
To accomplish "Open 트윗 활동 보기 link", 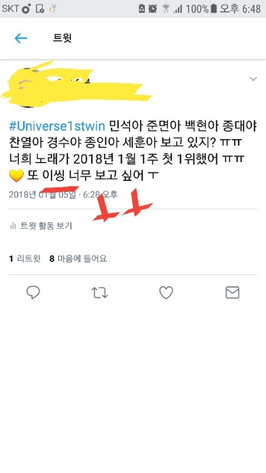I will coord(46,226).
